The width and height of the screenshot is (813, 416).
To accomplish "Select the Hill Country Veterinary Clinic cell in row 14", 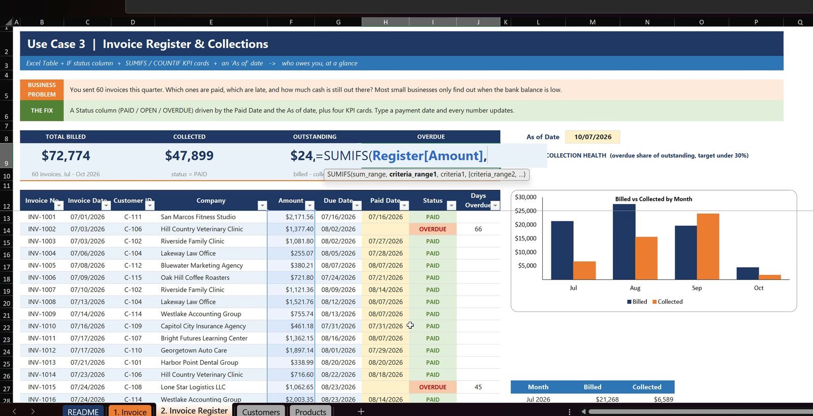I will [211, 229].
